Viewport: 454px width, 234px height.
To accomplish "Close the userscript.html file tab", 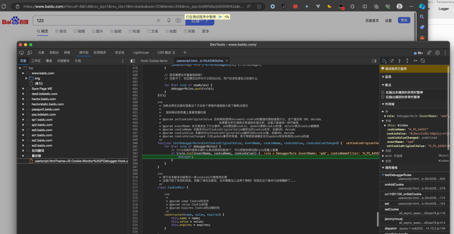I will point(227,61).
